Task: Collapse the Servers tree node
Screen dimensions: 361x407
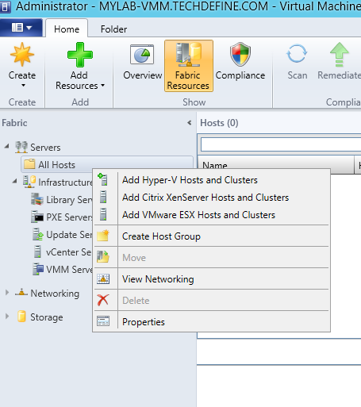Action: (7, 146)
